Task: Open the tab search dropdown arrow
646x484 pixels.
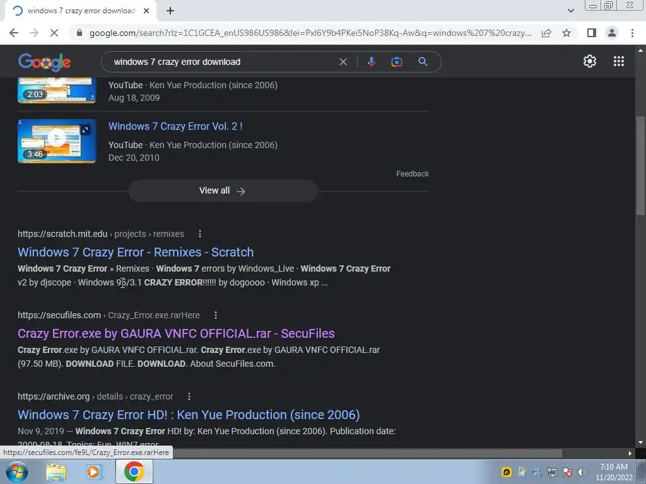Action: click(570, 11)
